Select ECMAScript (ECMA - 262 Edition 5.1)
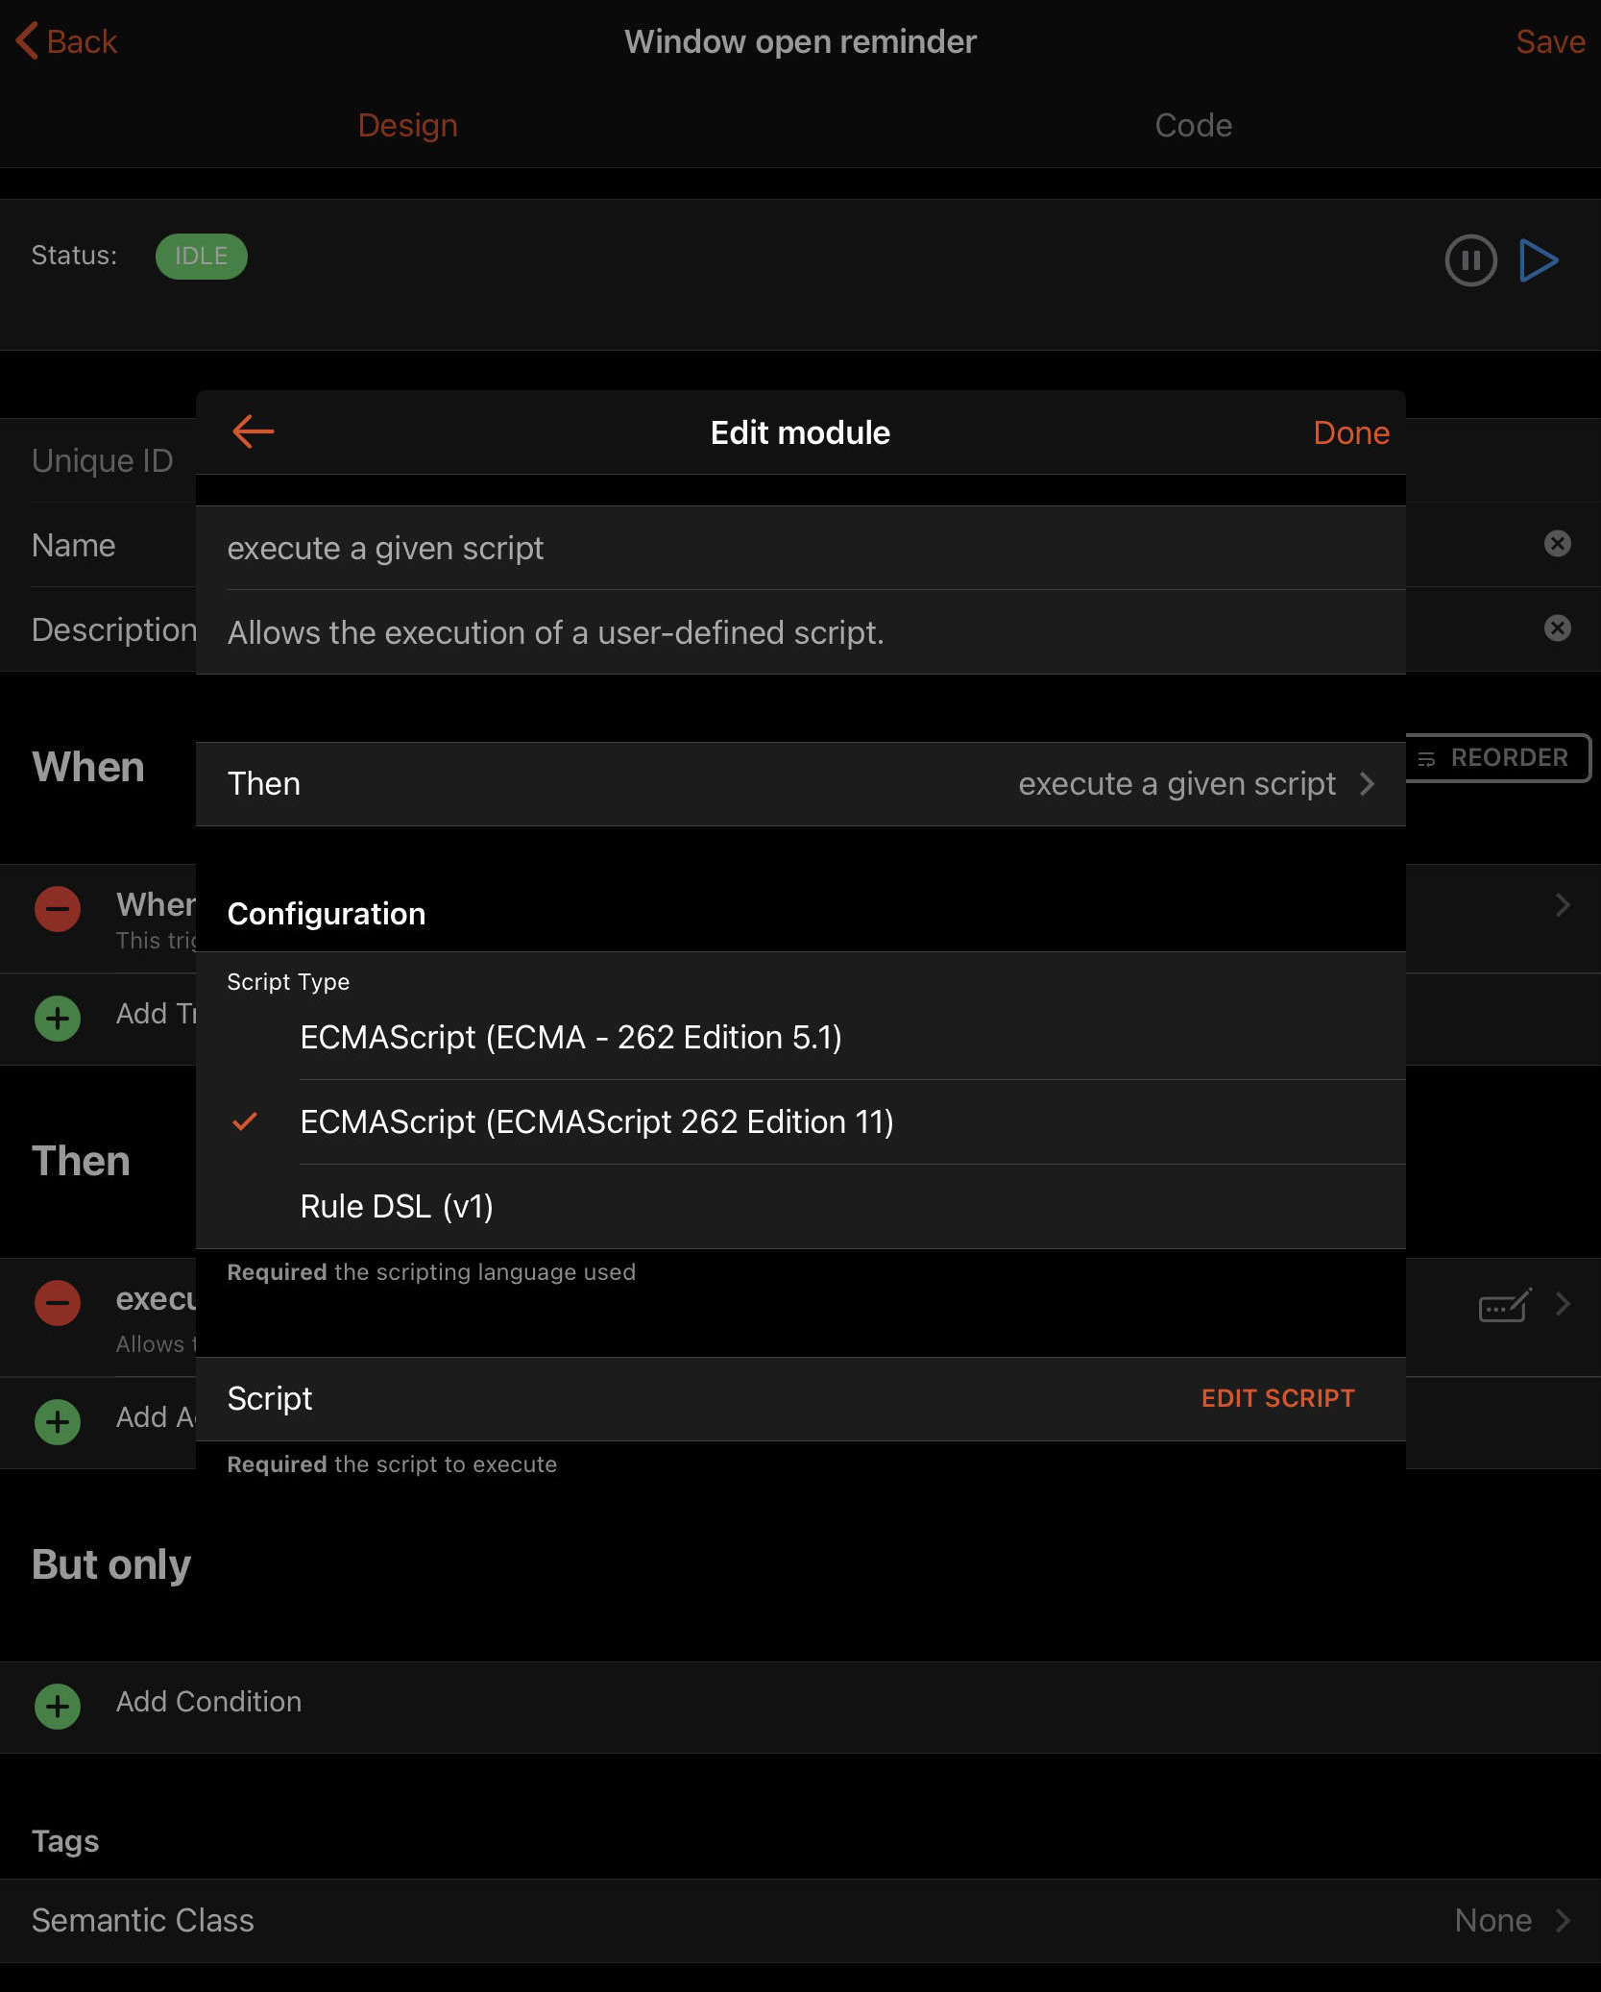Viewport: 1601px width, 1992px height. (x=570, y=1038)
